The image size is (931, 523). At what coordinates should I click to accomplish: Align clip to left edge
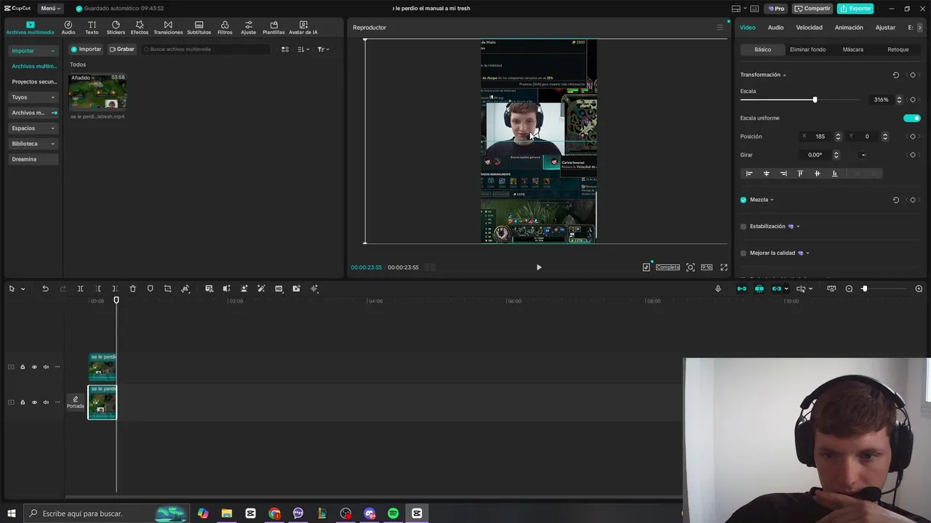tap(749, 174)
